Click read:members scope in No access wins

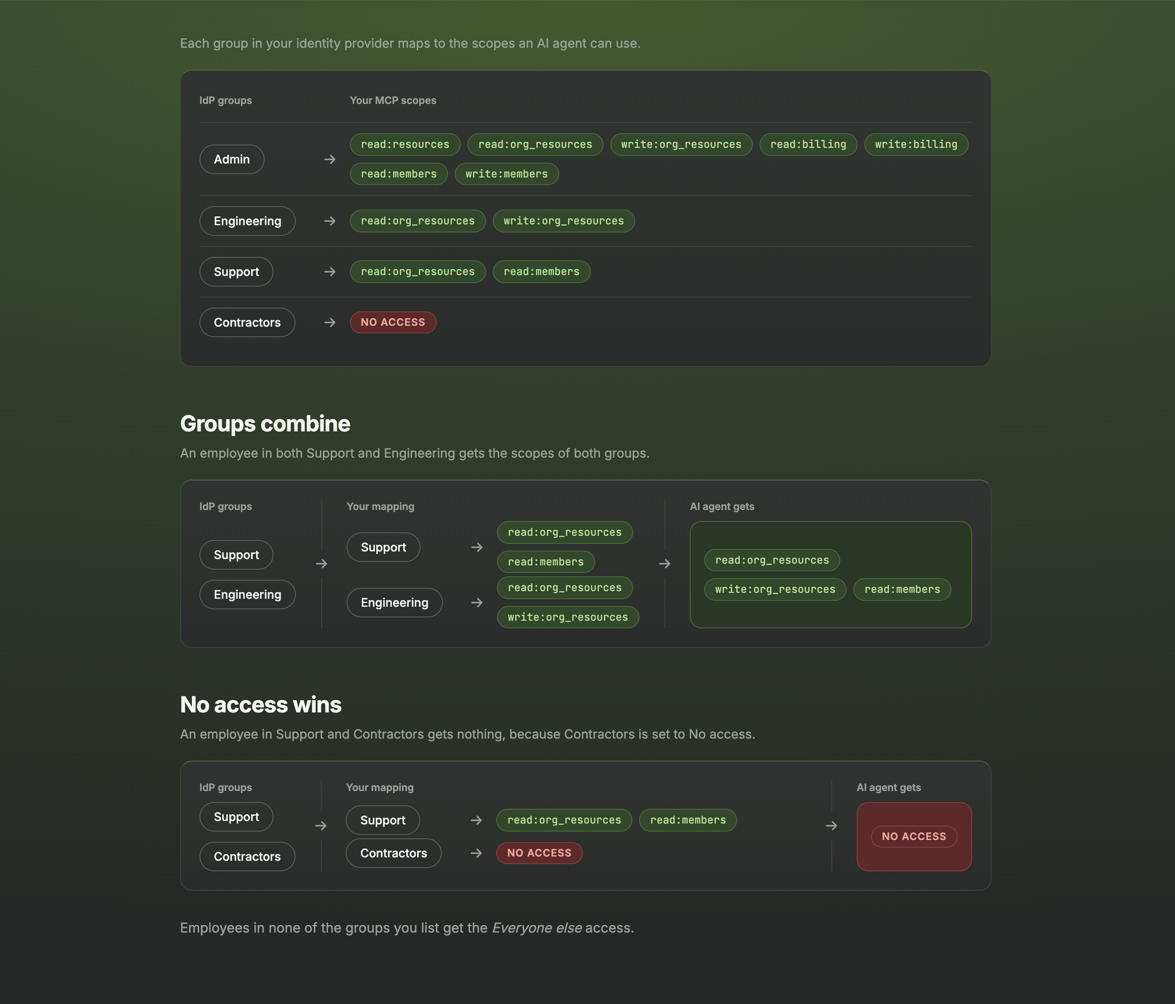coord(688,820)
